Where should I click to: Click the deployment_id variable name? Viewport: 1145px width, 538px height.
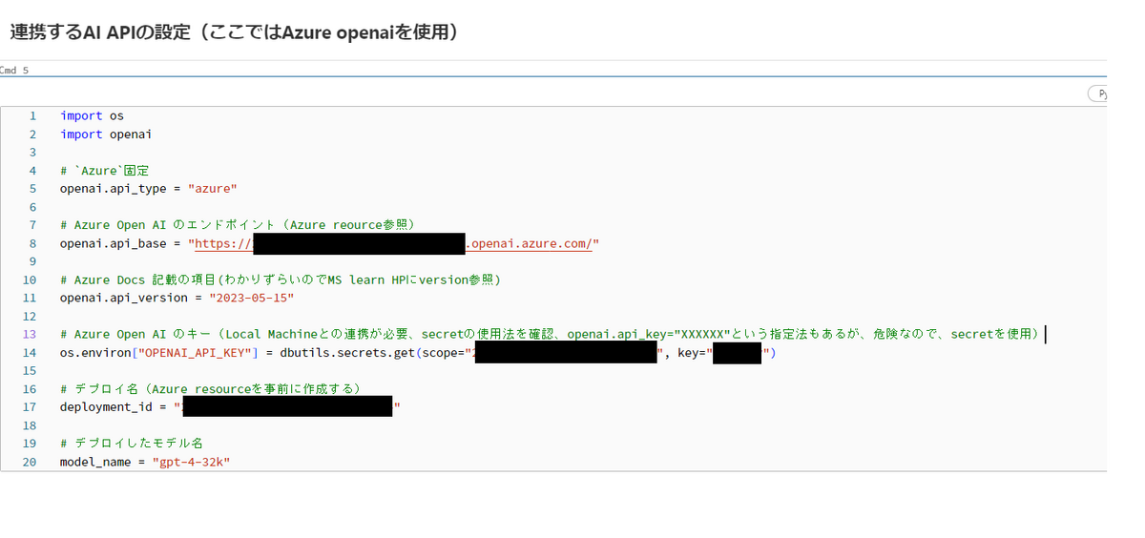[107, 407]
